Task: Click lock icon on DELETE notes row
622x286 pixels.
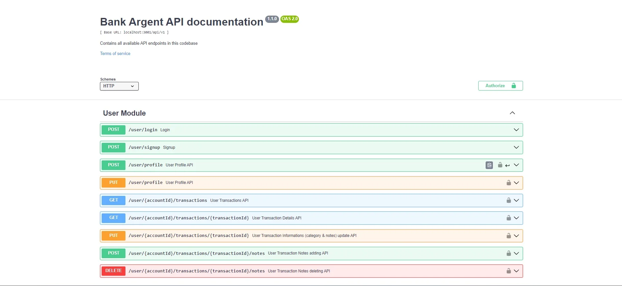Action: click(509, 271)
